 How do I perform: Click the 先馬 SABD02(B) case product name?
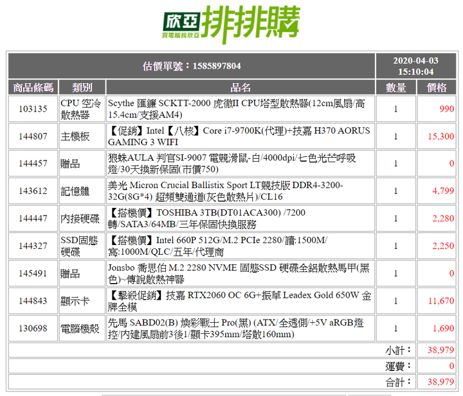coord(235,328)
